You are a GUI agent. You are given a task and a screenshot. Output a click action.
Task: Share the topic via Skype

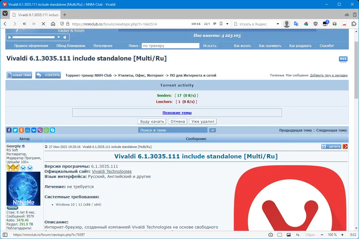pos(52,130)
